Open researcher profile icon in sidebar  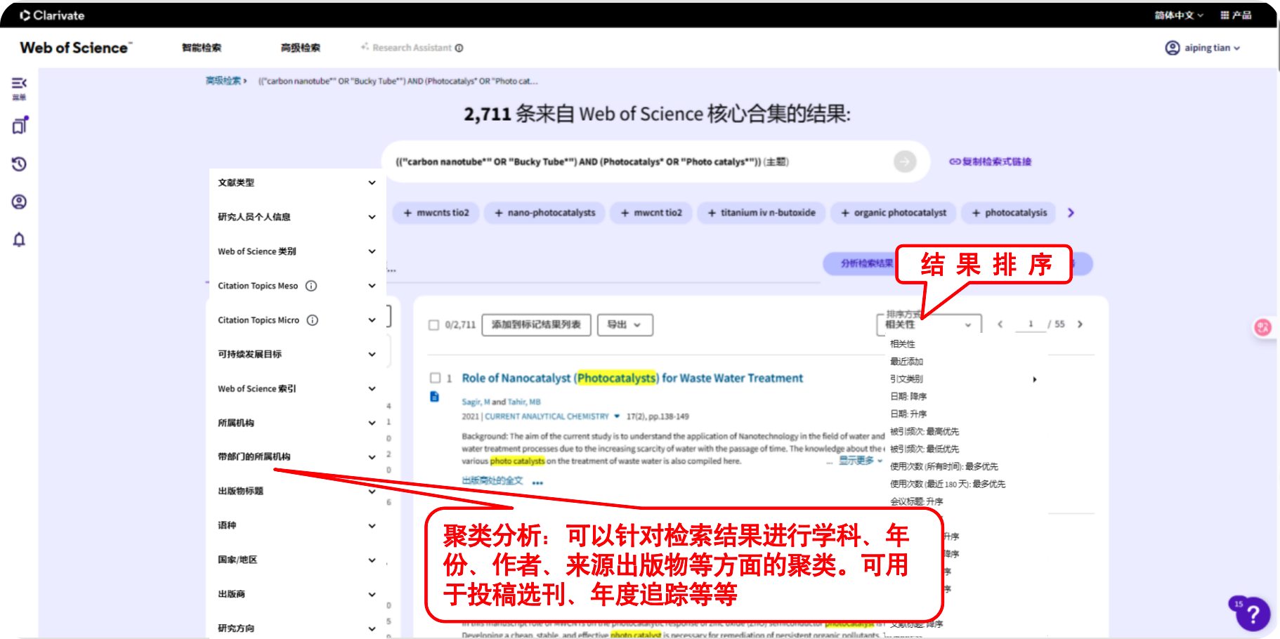tap(19, 202)
